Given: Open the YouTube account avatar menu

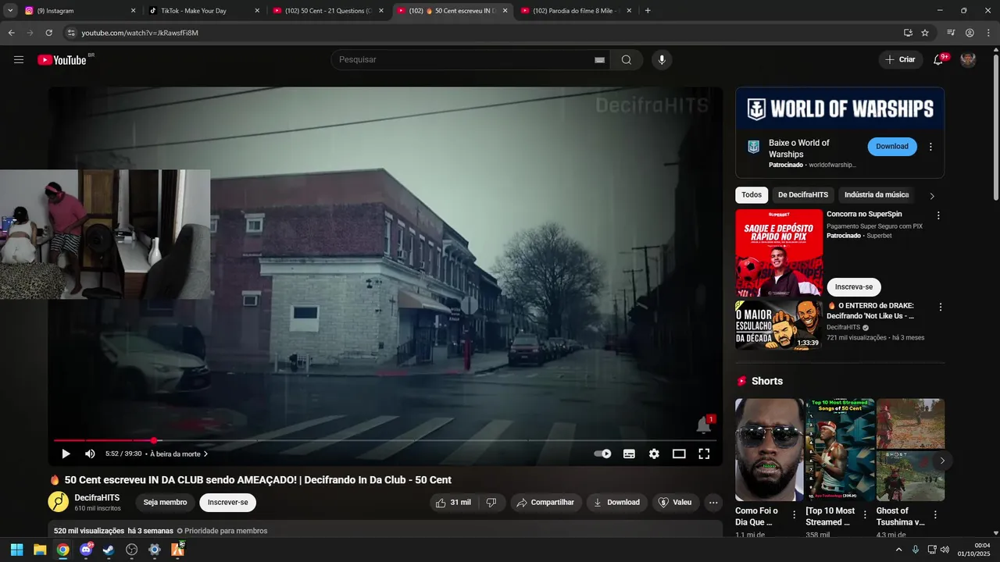Looking at the screenshot, I should click(x=968, y=59).
